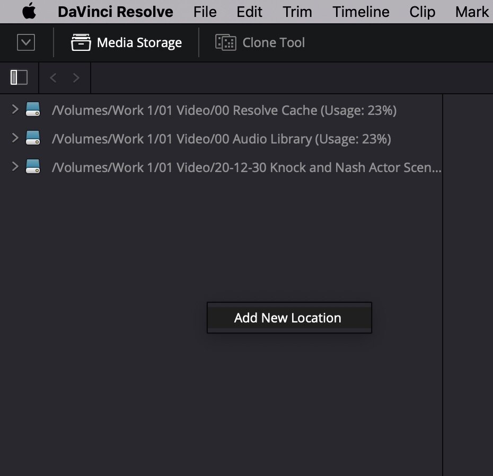Open the Clone Tool panel
Screen dimensions: 493x476
click(x=260, y=42)
